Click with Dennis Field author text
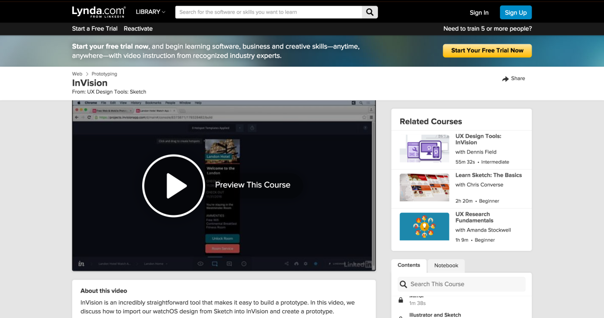This screenshot has height=318, width=604. pos(476,152)
